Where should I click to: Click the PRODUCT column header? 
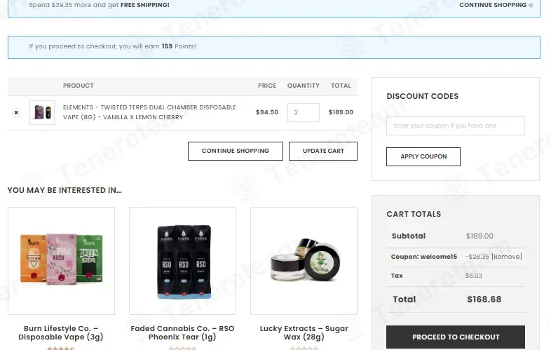click(79, 86)
